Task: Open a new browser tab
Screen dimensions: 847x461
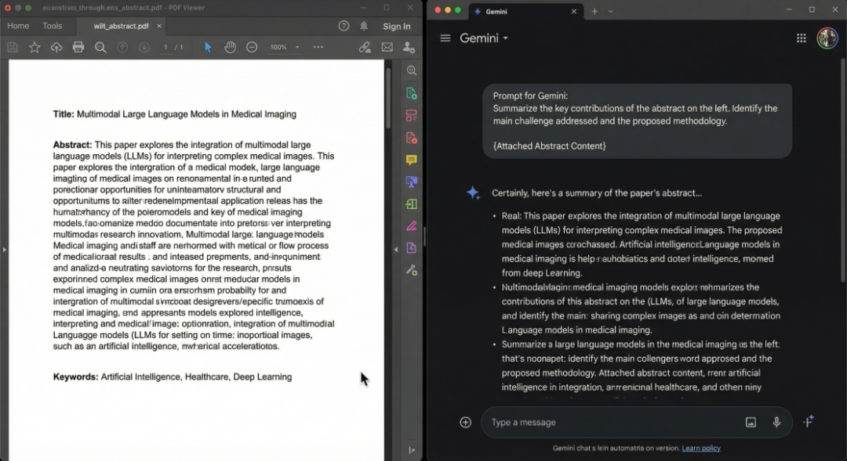Action: (594, 11)
